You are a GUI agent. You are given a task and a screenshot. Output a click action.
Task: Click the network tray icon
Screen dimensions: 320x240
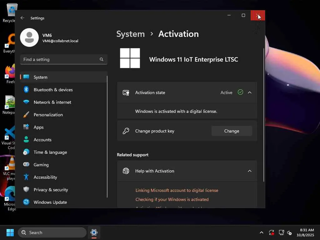[x=282, y=232]
